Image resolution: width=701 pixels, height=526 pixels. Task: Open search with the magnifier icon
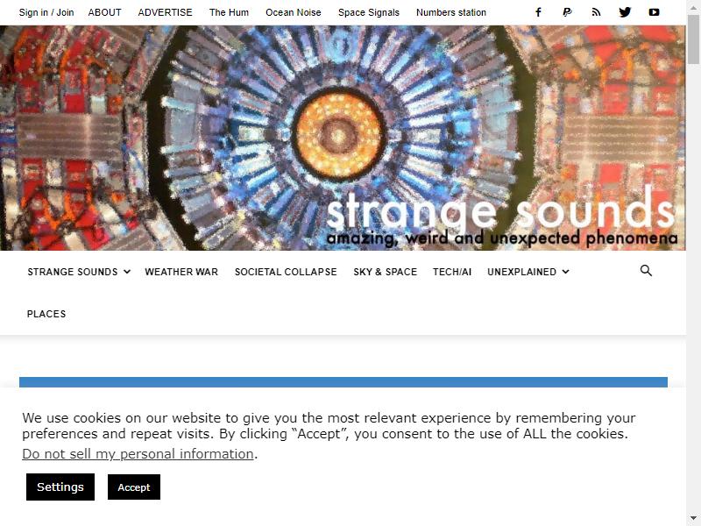pyautogui.click(x=646, y=271)
